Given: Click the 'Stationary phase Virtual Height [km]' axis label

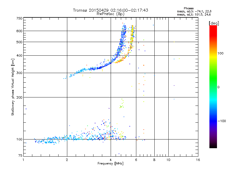Looking at the screenshot, I should pos(13,87).
